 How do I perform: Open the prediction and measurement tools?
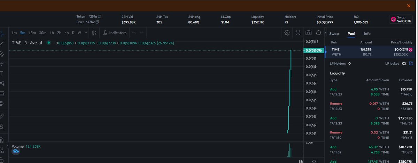(2, 93)
